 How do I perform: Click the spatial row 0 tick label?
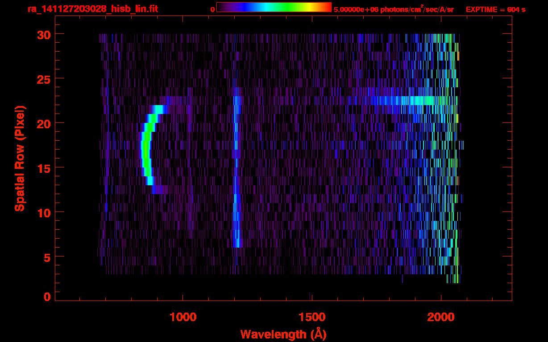click(x=48, y=297)
